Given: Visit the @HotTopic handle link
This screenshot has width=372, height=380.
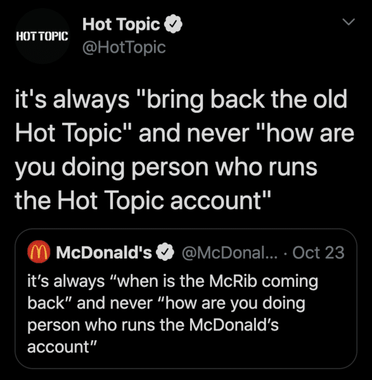Looking at the screenshot, I should [x=124, y=47].
